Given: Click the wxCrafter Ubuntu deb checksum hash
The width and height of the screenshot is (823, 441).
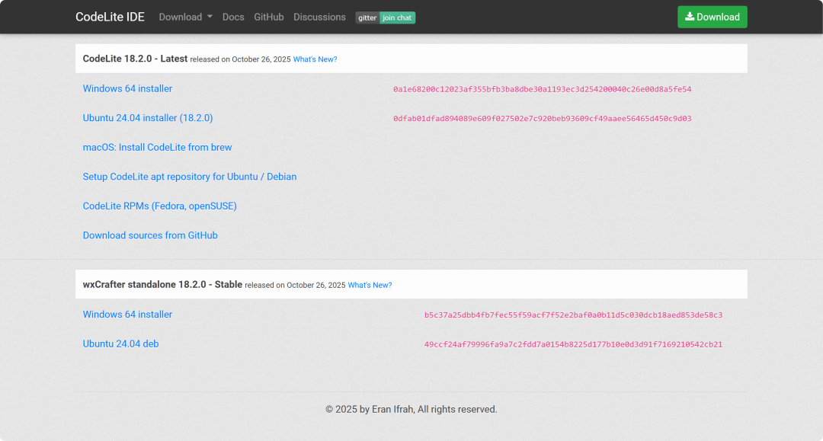Looking at the screenshot, I should click(x=573, y=344).
